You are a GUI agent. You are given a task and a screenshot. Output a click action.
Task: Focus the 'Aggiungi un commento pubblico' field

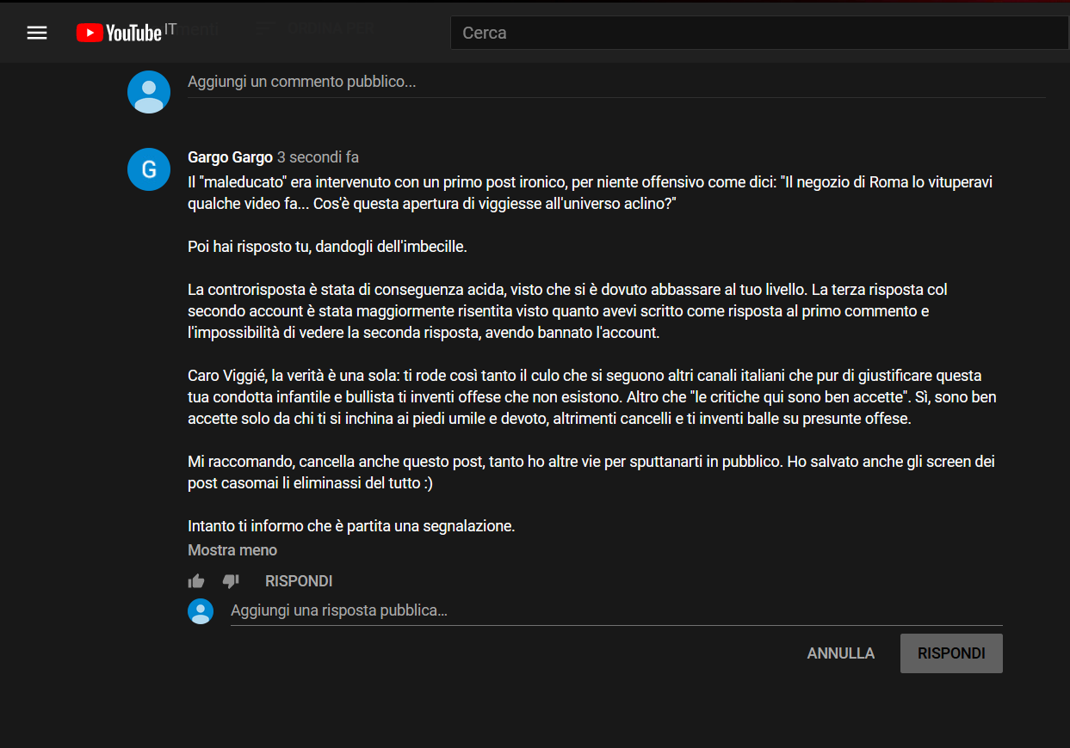[615, 83]
